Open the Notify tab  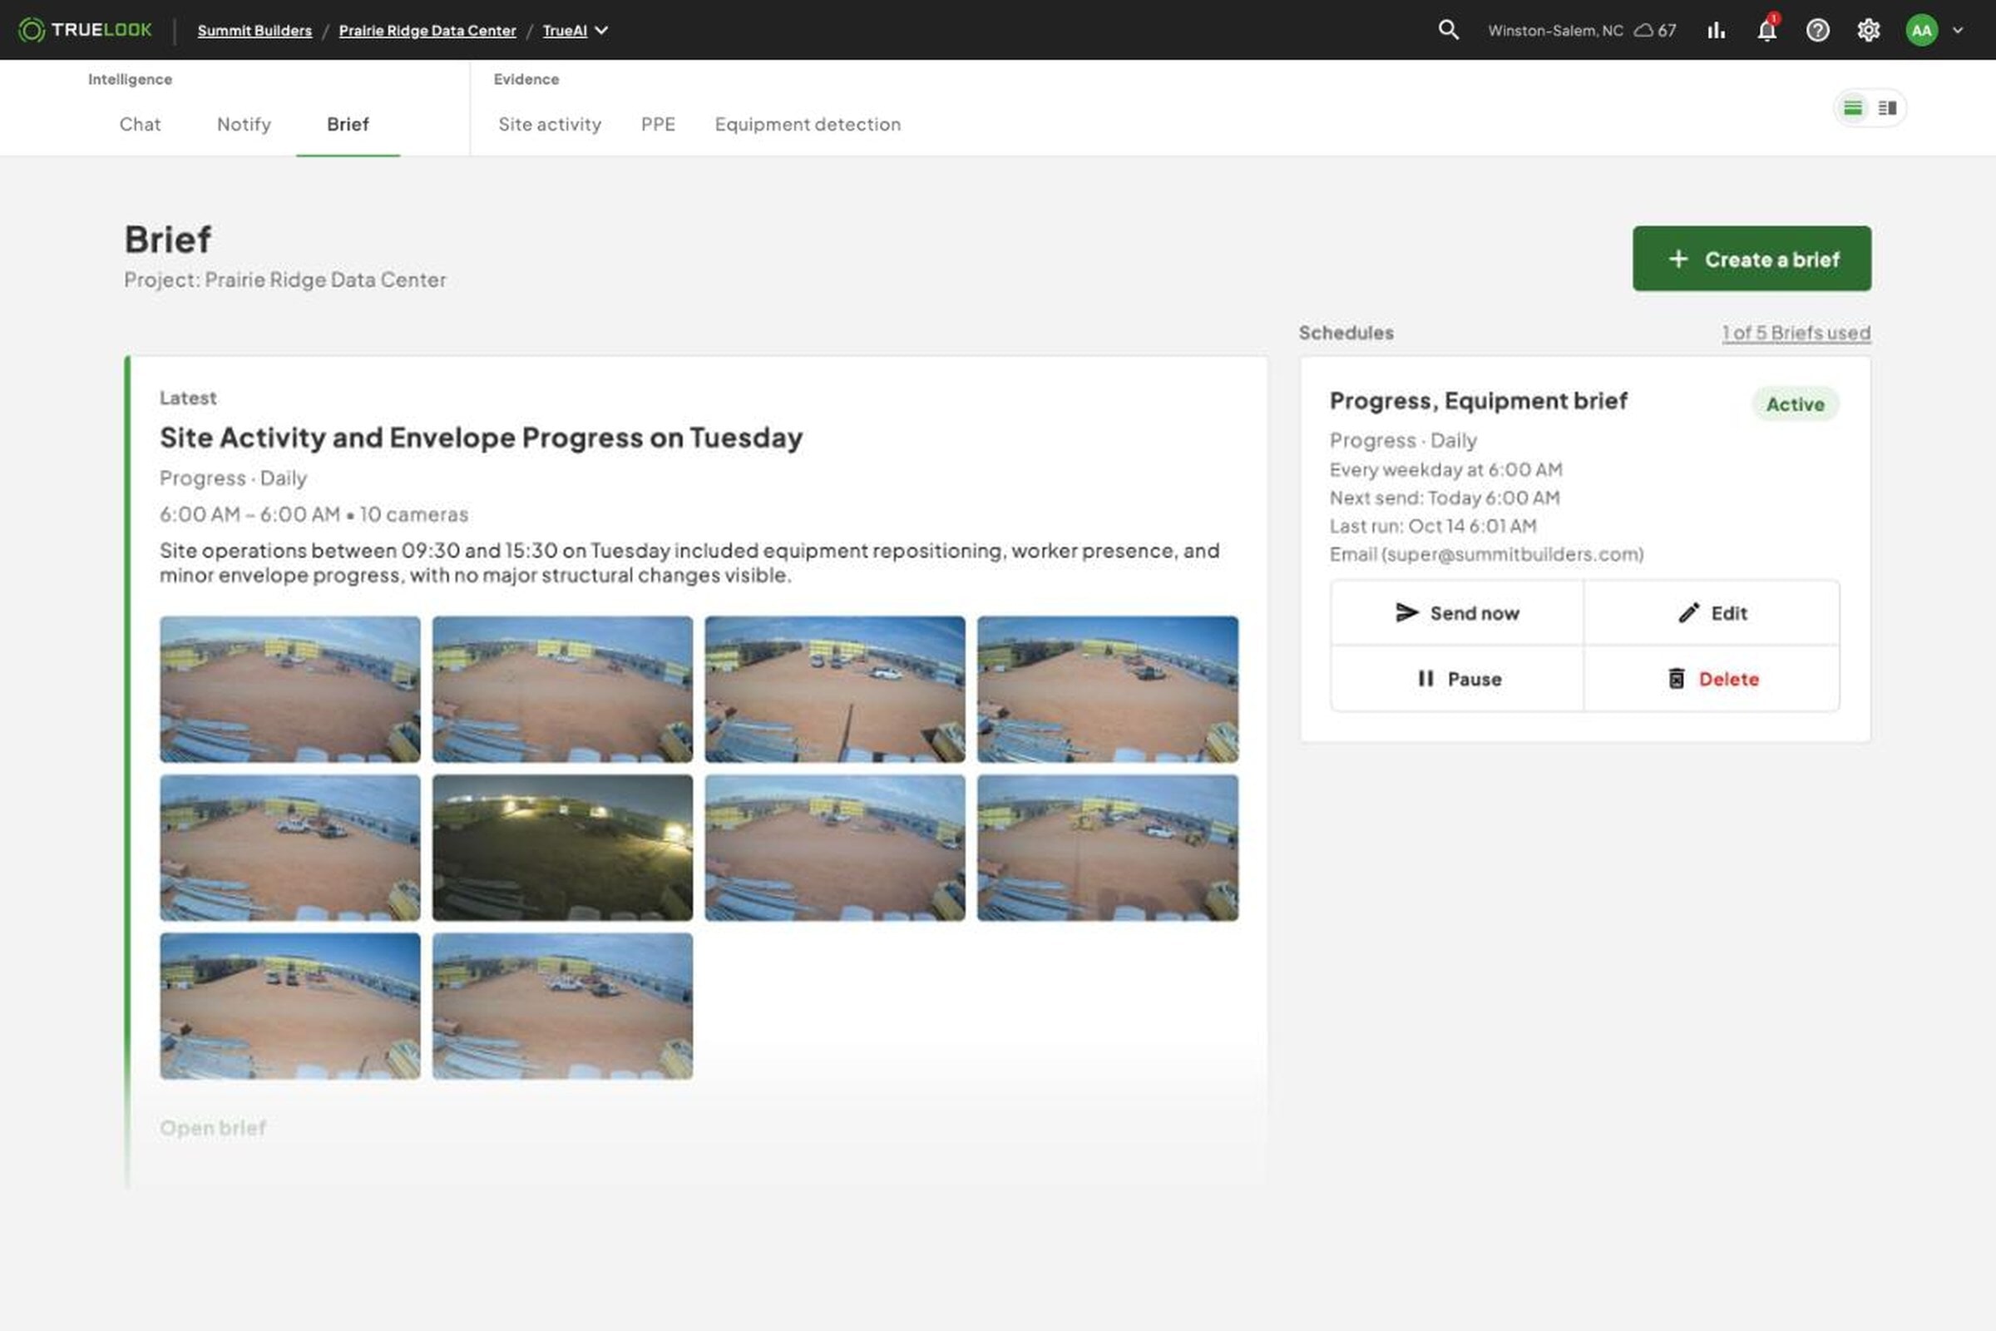click(244, 124)
